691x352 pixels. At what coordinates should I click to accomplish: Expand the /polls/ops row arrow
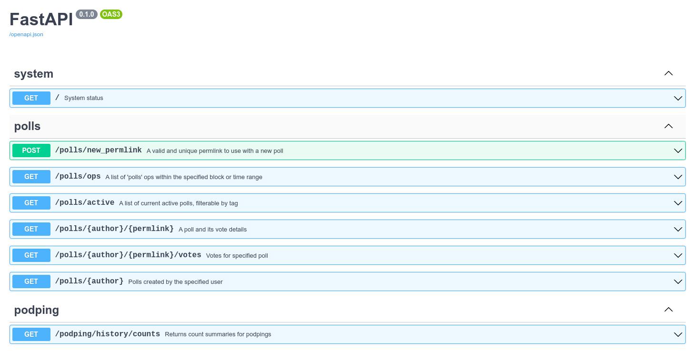point(678,177)
